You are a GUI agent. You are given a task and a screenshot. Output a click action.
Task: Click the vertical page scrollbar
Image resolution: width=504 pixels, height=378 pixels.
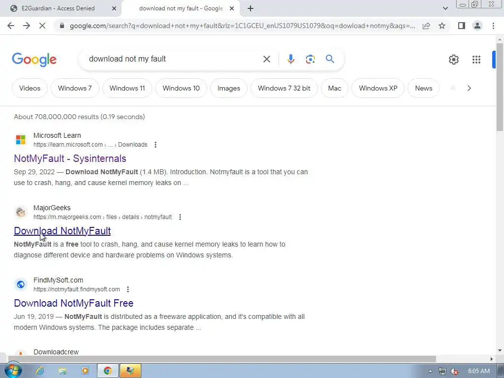pos(500,87)
